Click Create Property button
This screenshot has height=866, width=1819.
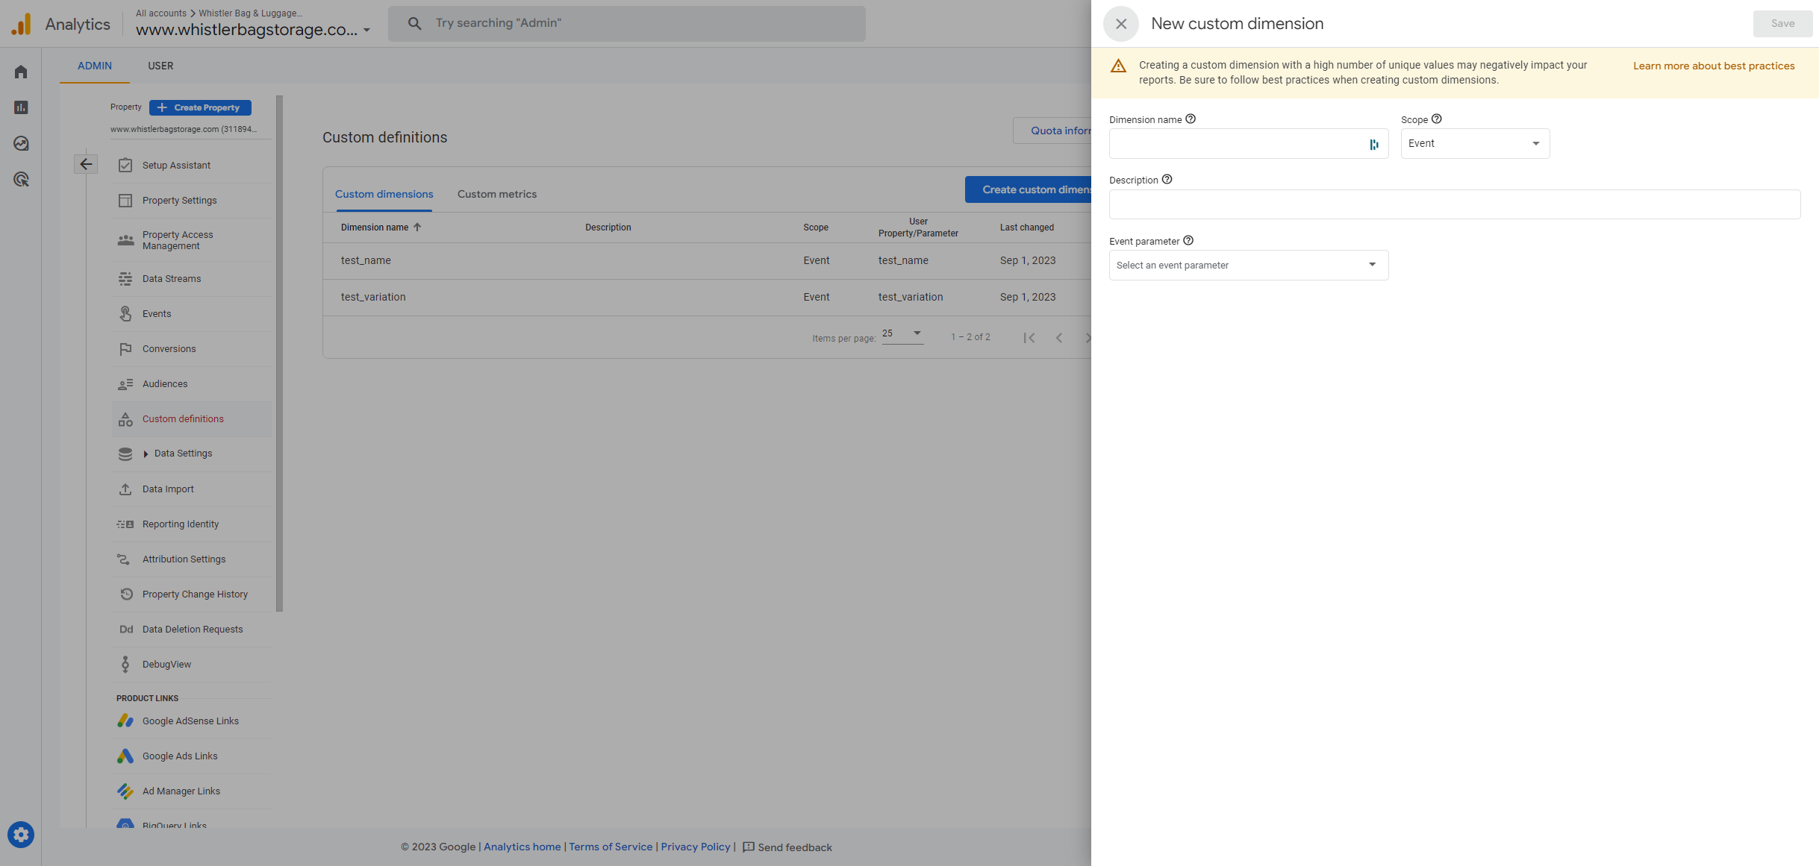click(200, 107)
